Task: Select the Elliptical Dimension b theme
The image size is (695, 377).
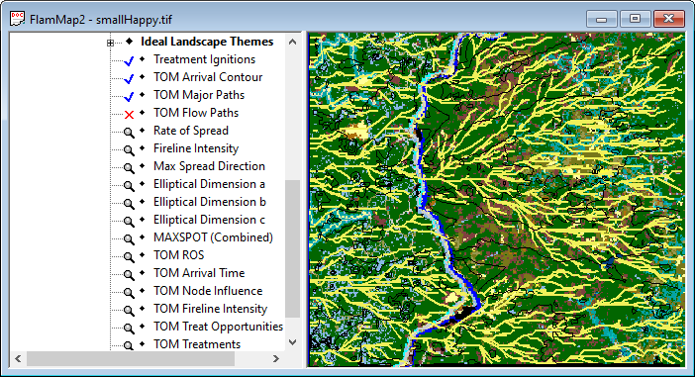Action: pos(210,202)
